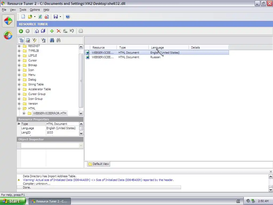The image size is (273, 205).
Task: Click the resource tree scroll up arrow
Action: coord(81,47)
